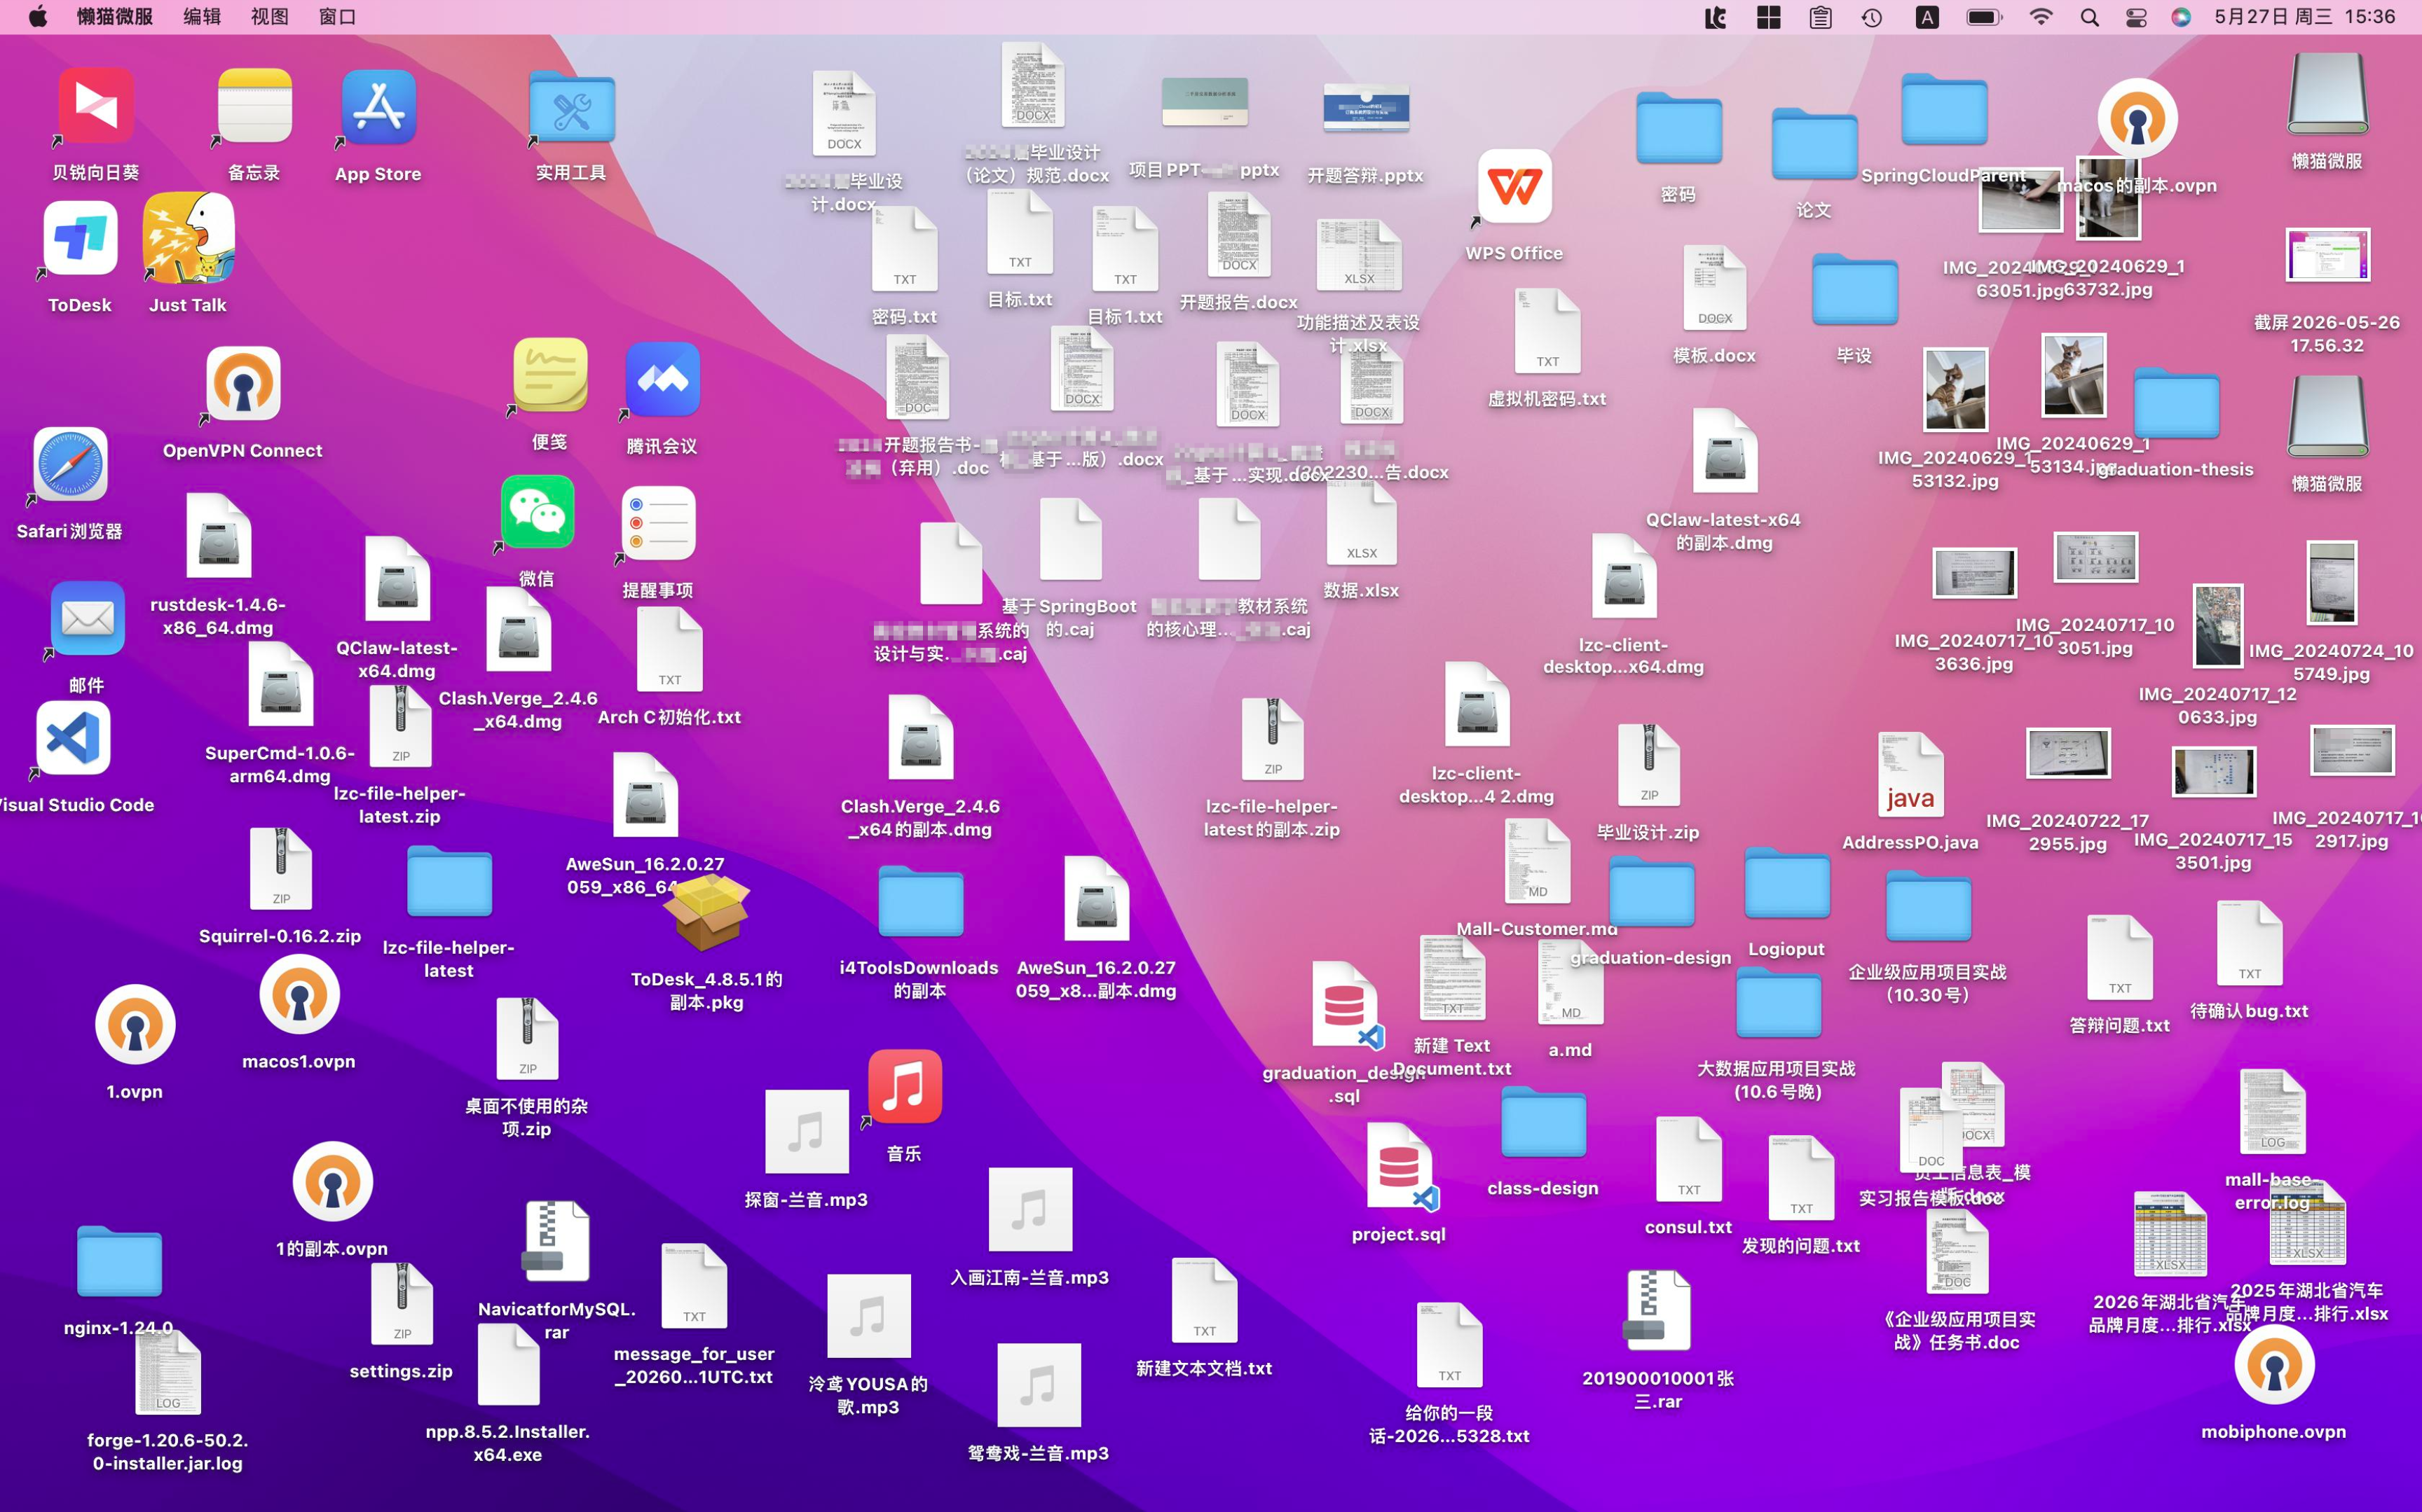The image size is (2422, 1512).
Task: Select the 入画江南-兰音.mp3 file
Action: 1030,1210
